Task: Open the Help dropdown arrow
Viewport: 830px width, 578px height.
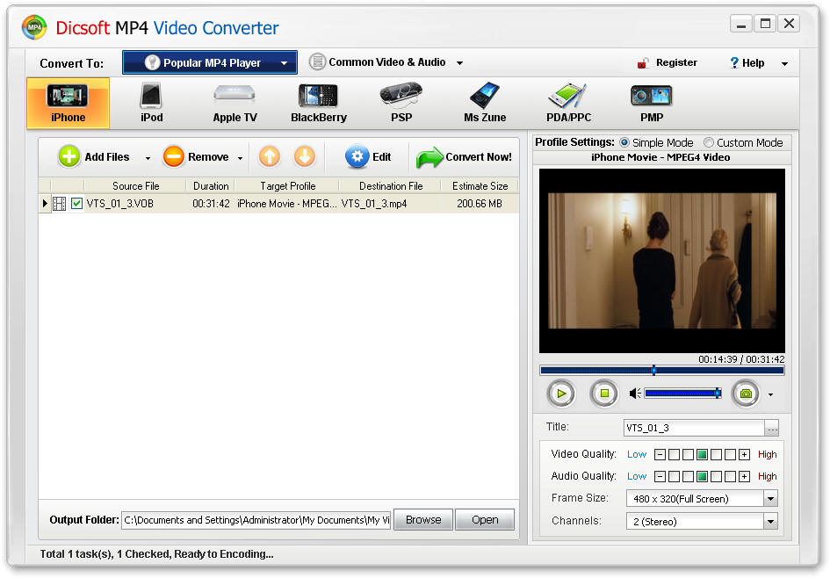Action: 784,64
